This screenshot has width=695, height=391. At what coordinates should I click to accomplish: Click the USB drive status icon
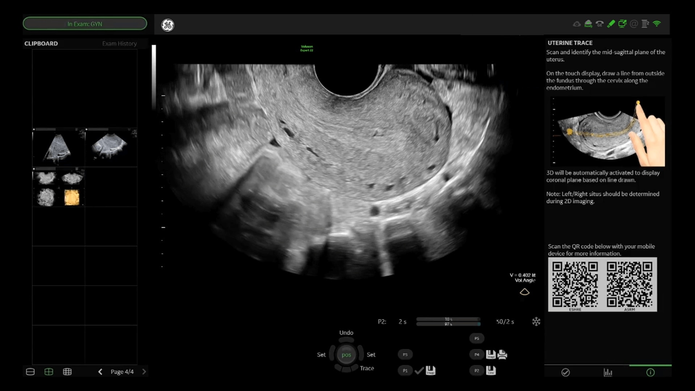(x=611, y=24)
